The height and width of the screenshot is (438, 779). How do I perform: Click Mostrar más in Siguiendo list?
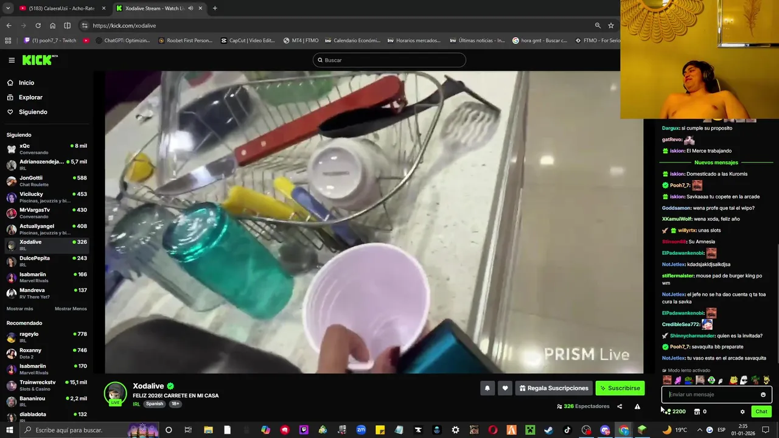pyautogui.click(x=19, y=309)
